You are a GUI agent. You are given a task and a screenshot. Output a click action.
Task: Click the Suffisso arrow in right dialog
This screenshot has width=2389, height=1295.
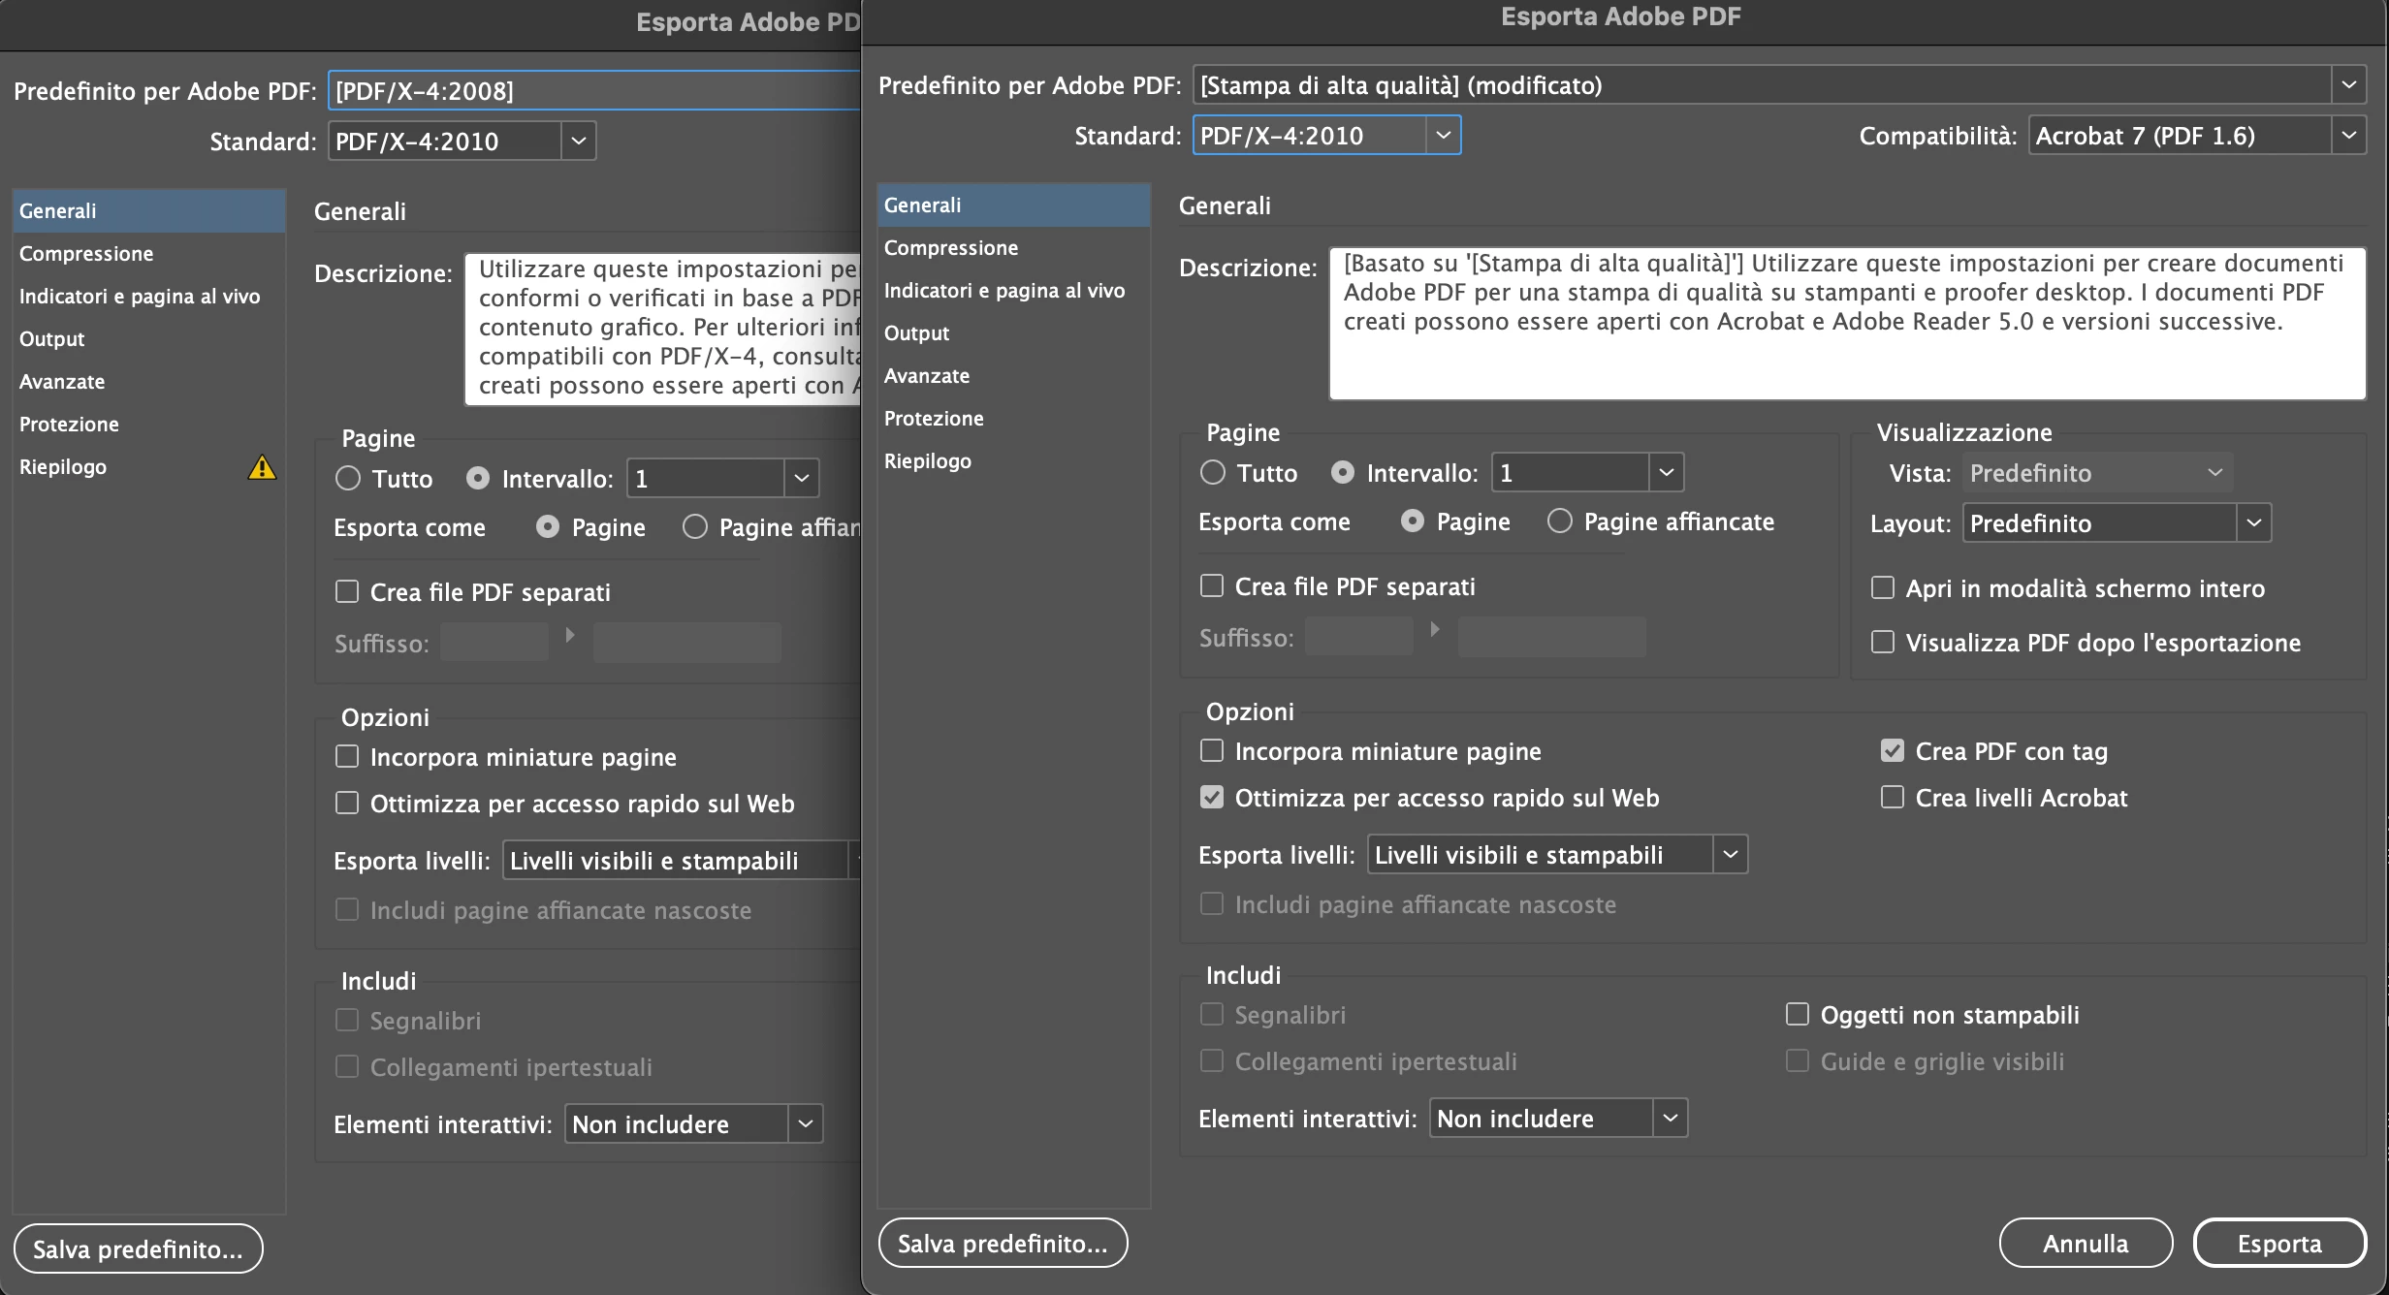pyautogui.click(x=1435, y=630)
